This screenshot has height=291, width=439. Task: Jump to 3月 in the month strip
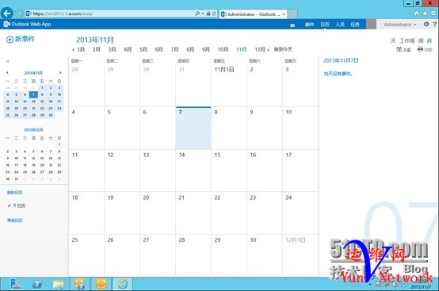pyautogui.click(x=112, y=50)
